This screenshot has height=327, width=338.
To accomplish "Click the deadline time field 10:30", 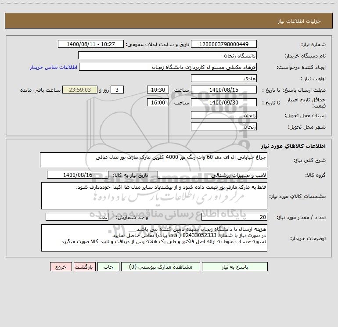I will (158, 90).
